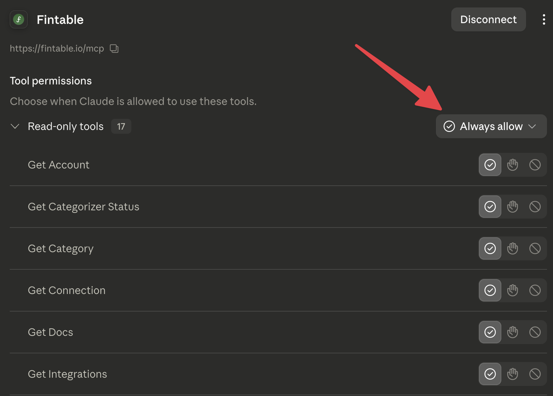Block the Get Categorizer Status tool
The height and width of the screenshot is (396, 553).
(535, 207)
